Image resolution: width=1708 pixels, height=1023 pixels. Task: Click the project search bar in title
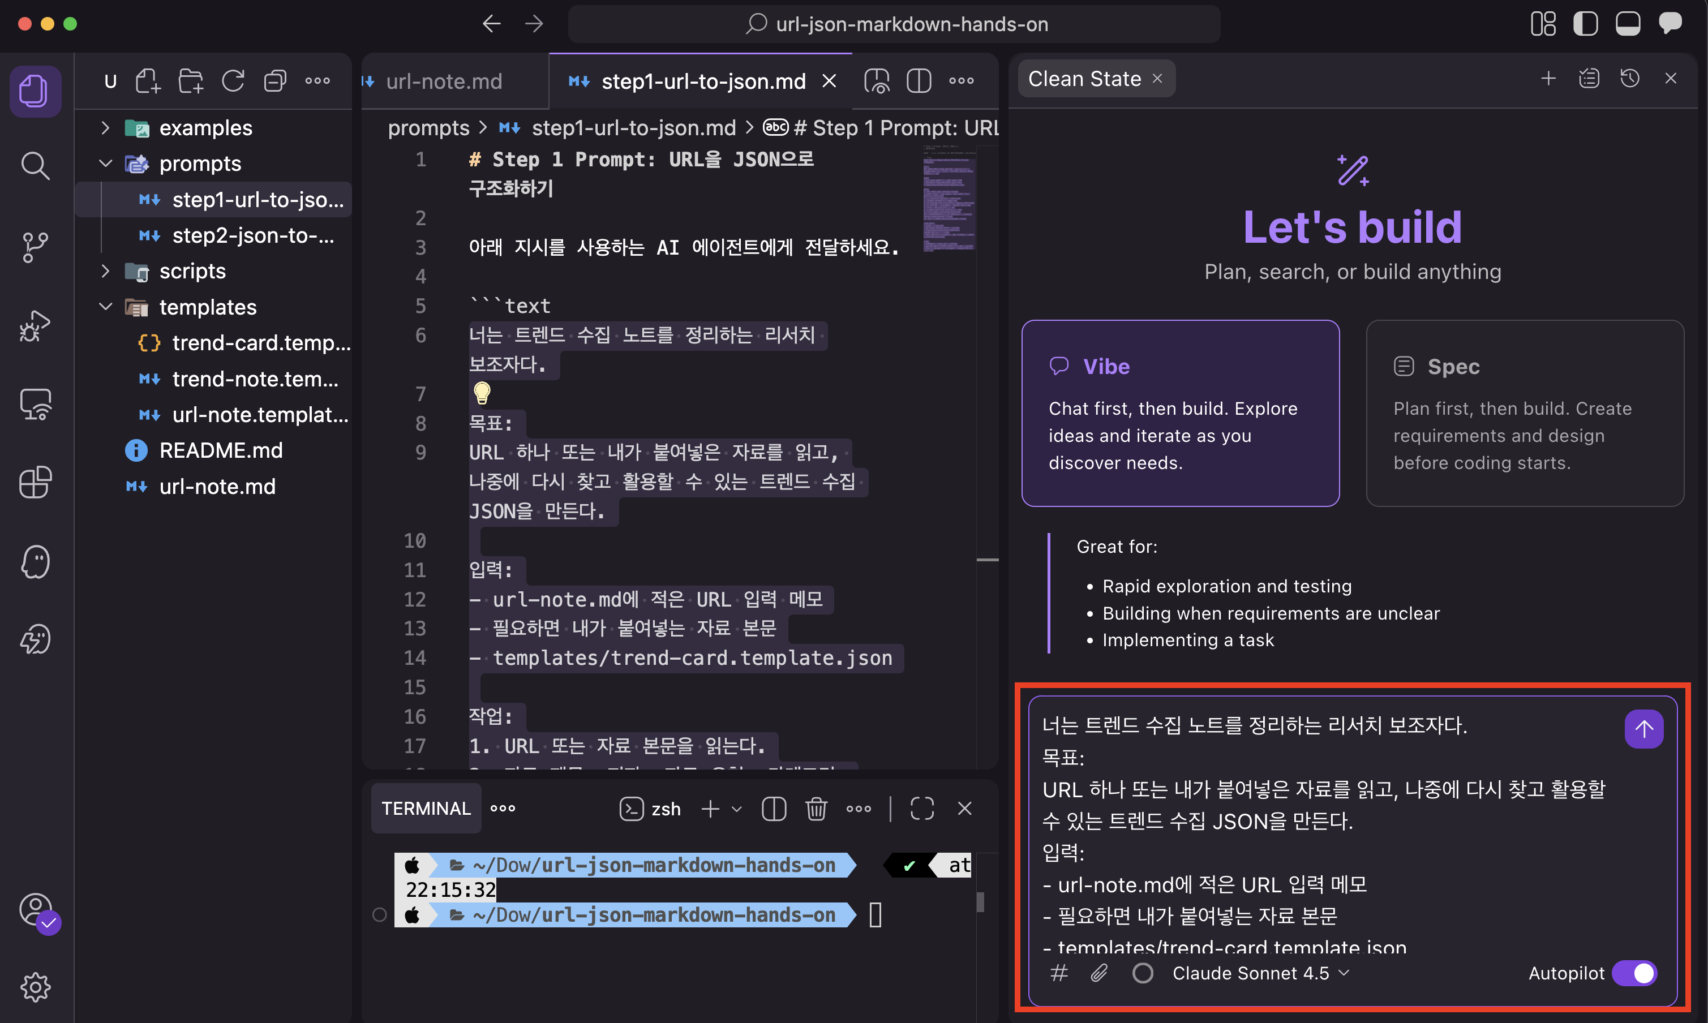coord(894,24)
